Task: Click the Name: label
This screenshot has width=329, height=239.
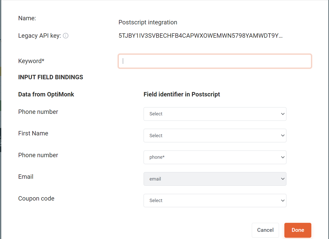Action: pos(27,18)
